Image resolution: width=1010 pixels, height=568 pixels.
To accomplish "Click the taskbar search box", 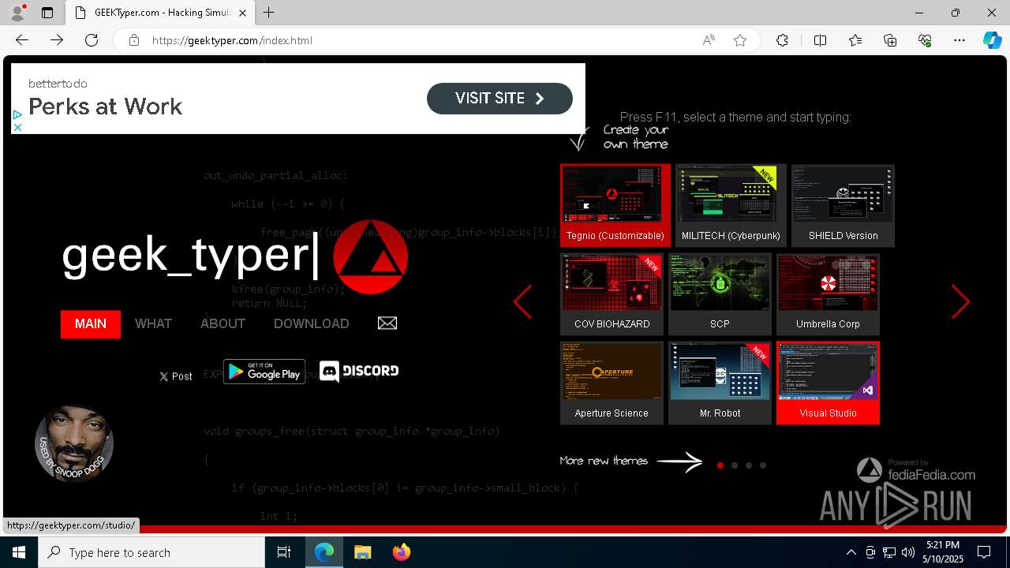I will coord(151,552).
